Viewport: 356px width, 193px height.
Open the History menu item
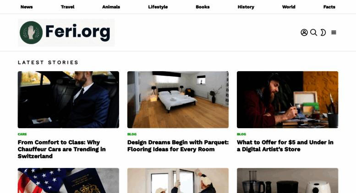tap(246, 7)
